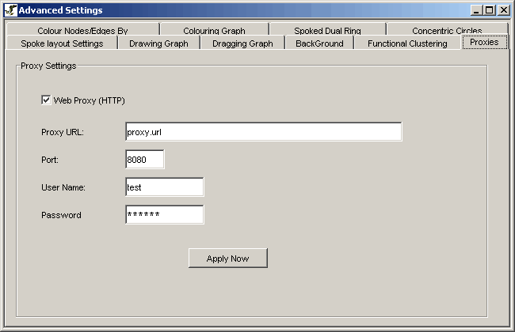515x332 pixels.
Task: Open the Spoke layout Settings tab
Action: (x=62, y=43)
